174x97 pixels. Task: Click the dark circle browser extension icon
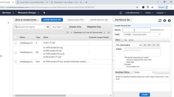(143, 7)
